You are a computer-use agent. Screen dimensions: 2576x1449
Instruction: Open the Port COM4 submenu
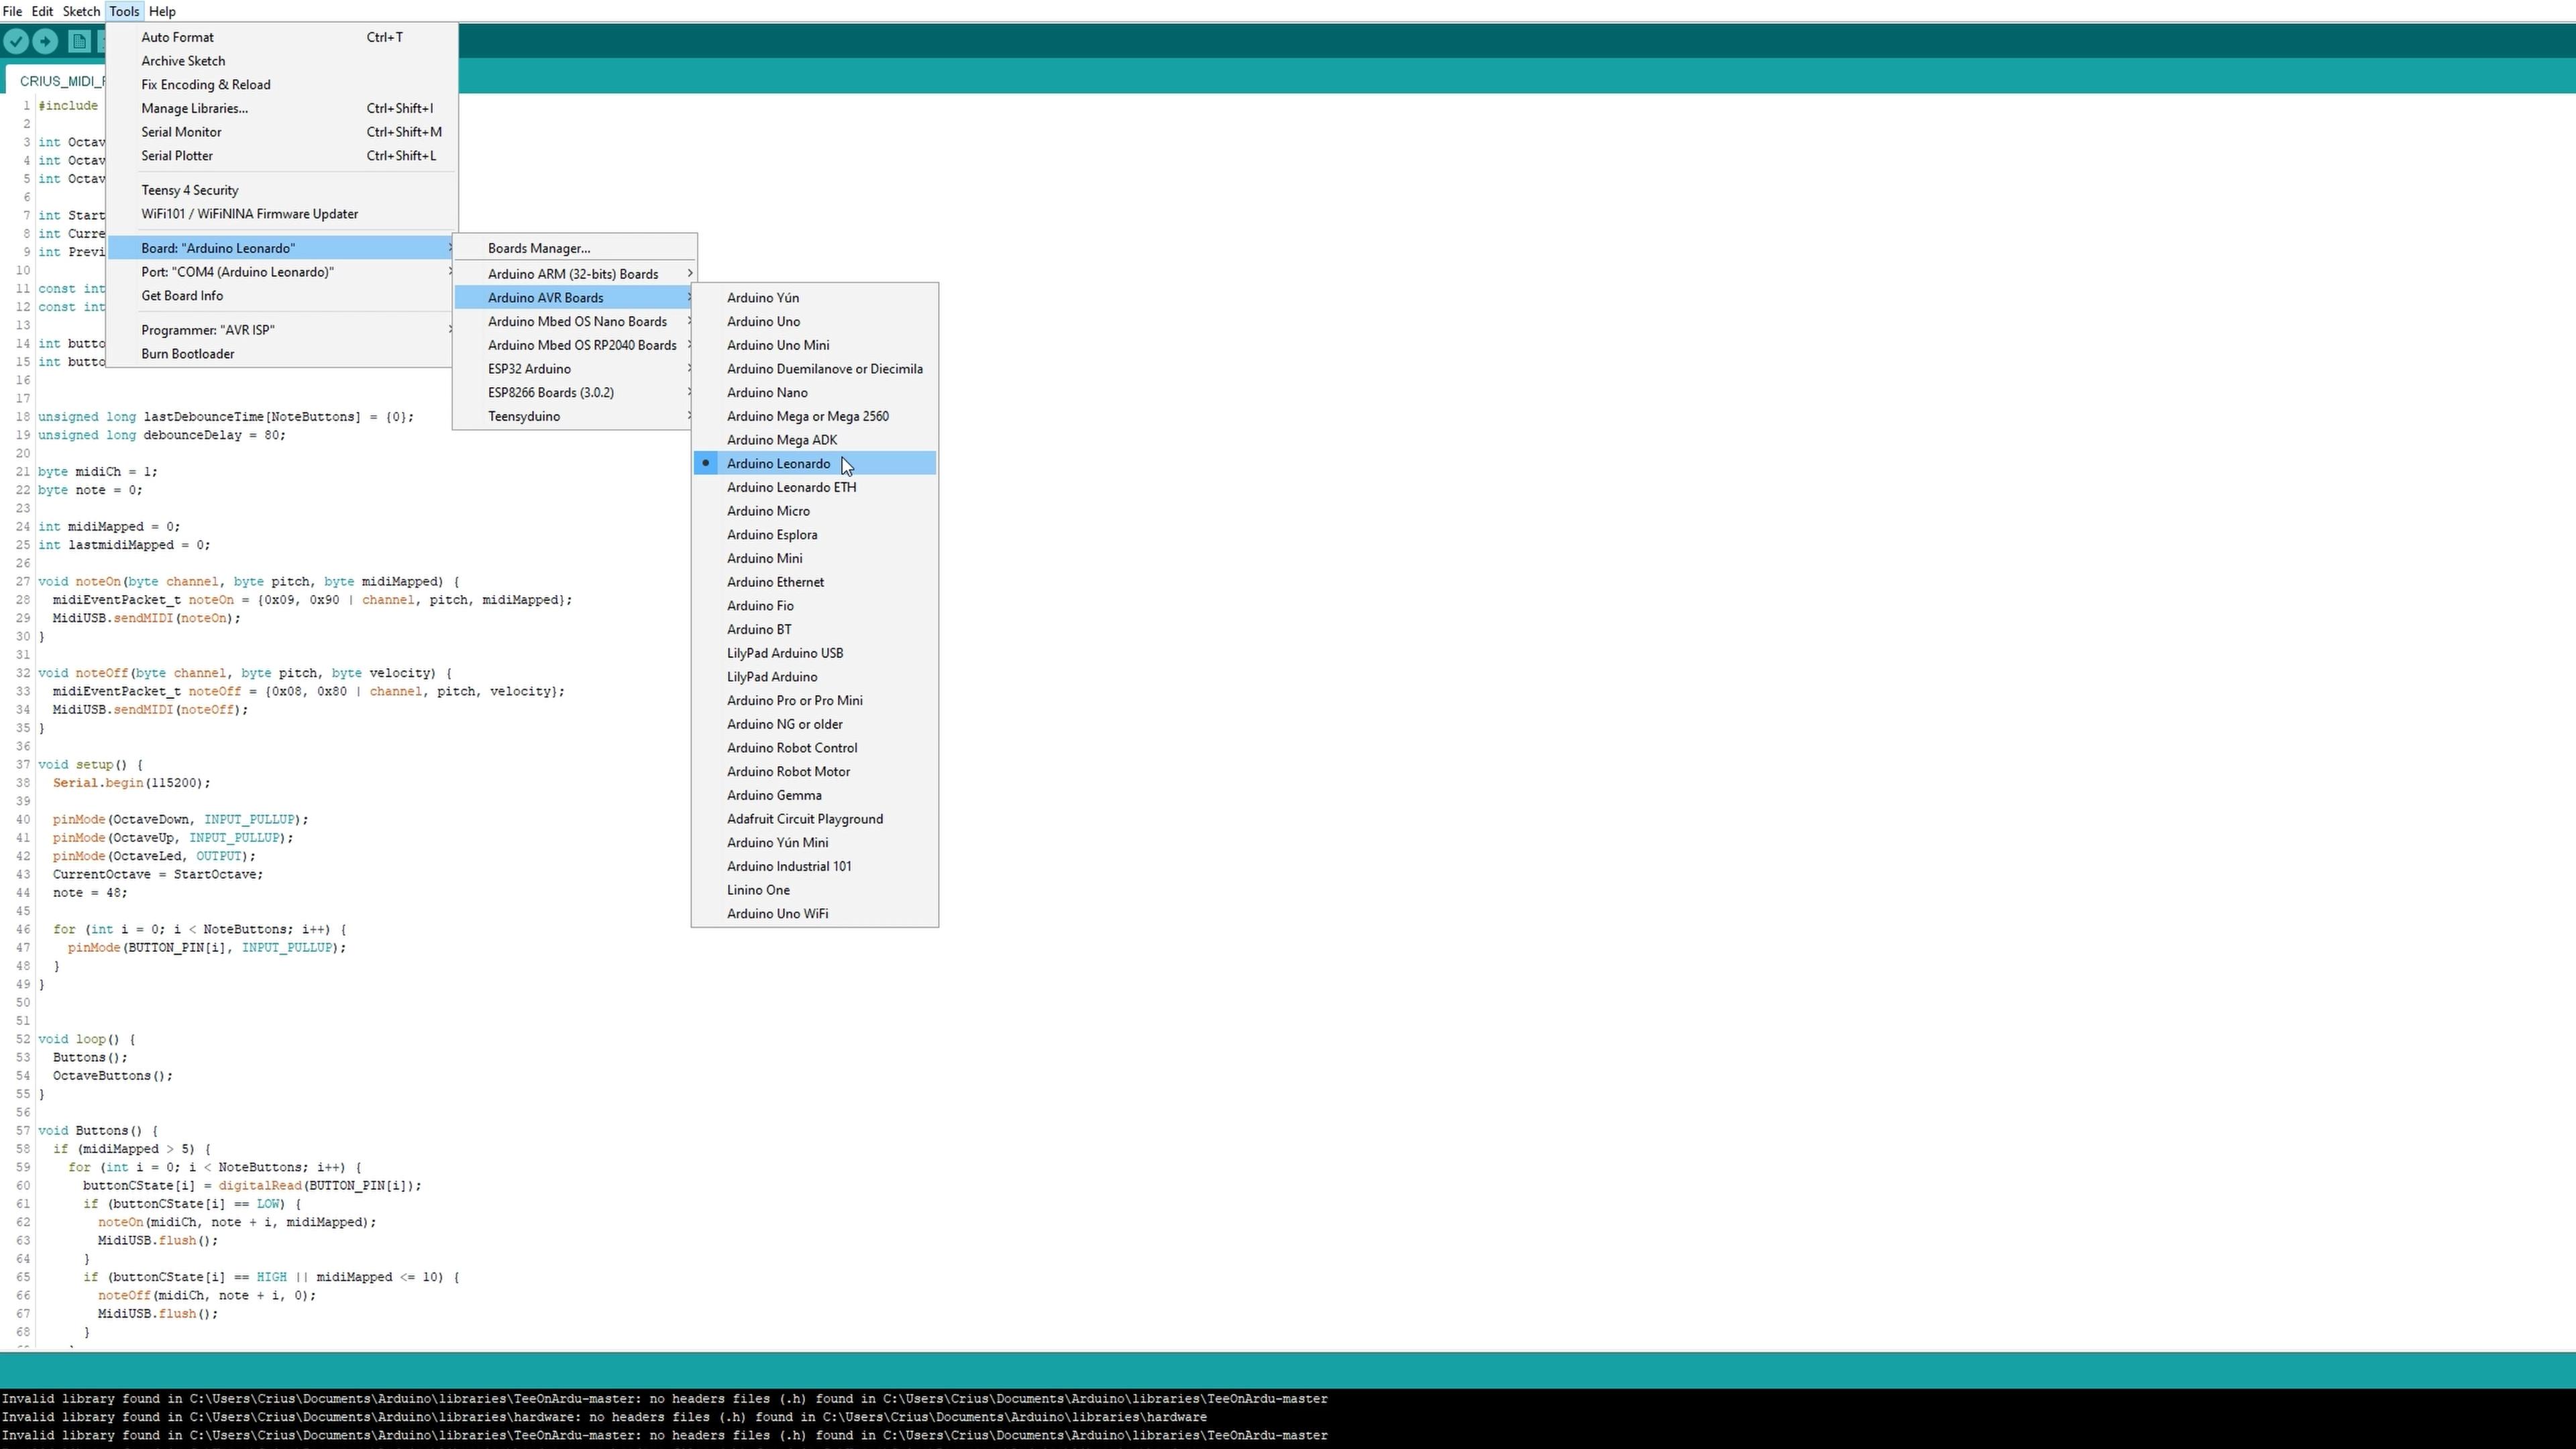[237, 272]
